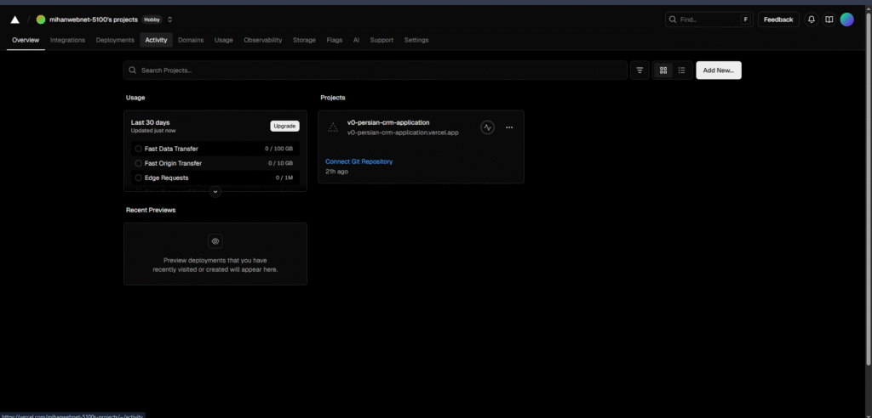Open the notifications bell icon
Viewport: 872px width, 418px height.
pyautogui.click(x=811, y=20)
